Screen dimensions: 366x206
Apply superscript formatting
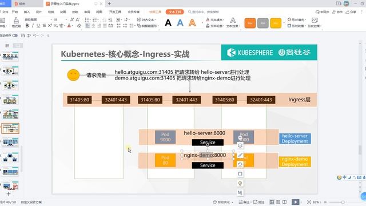coord(50,25)
